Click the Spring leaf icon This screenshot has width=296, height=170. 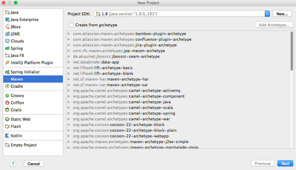8,48
